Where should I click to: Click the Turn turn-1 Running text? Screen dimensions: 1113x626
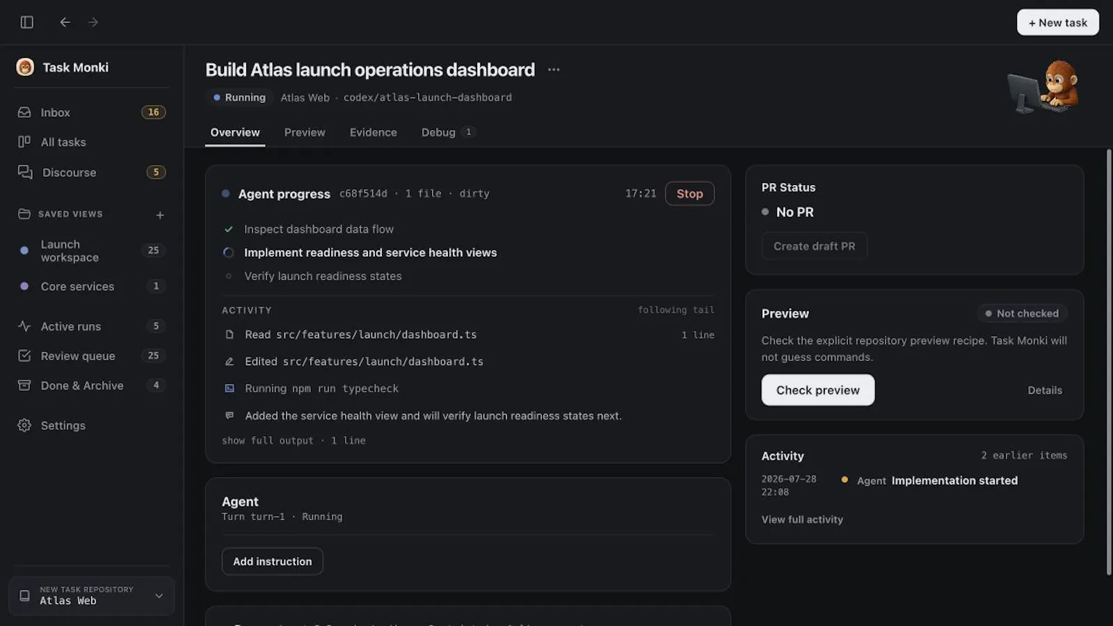pyautogui.click(x=282, y=517)
